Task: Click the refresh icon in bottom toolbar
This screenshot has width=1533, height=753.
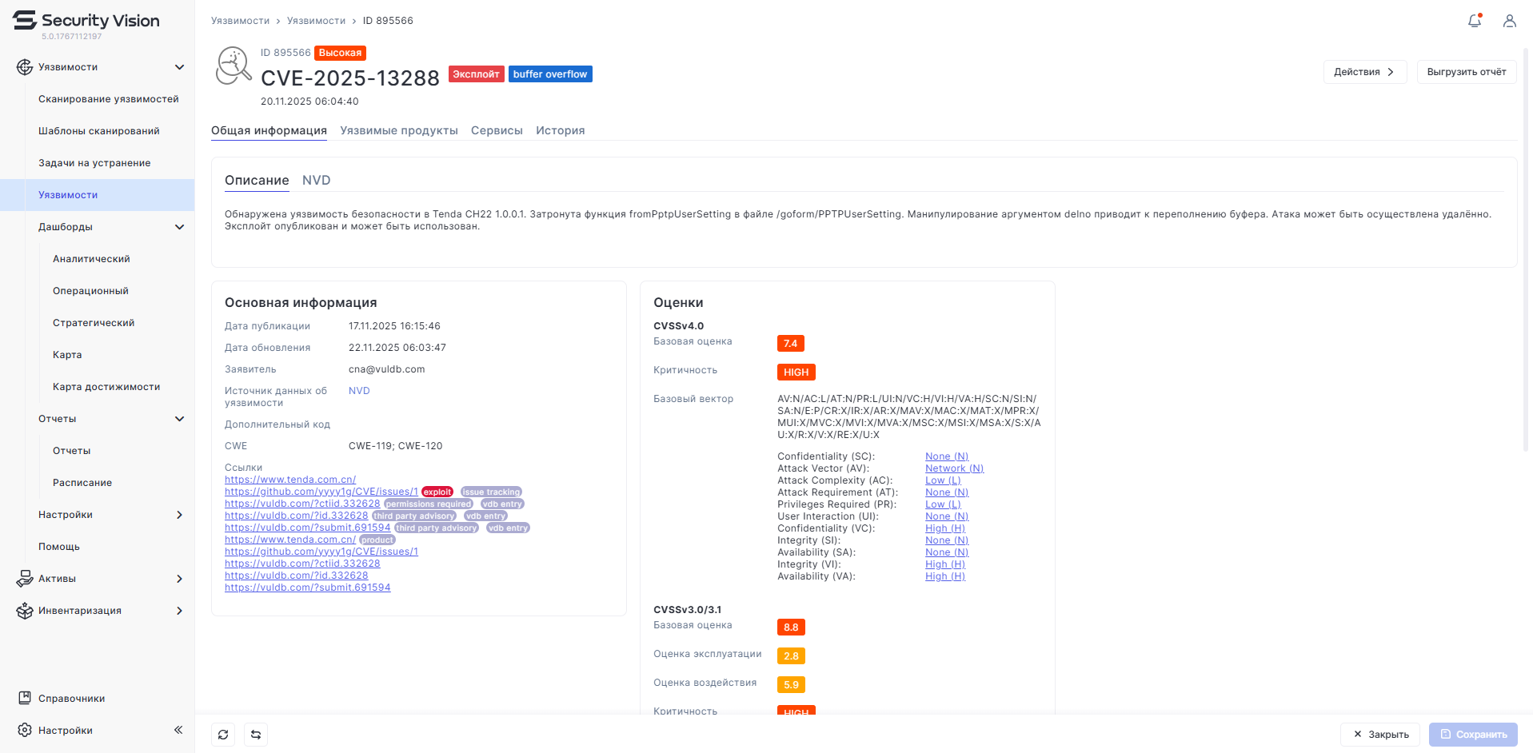Action: coord(223,735)
